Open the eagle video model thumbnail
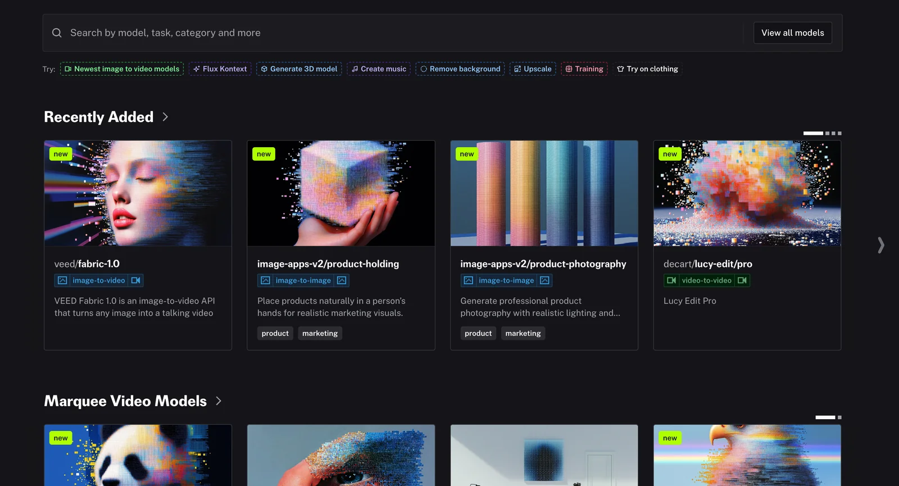The width and height of the screenshot is (899, 486). pos(747,455)
